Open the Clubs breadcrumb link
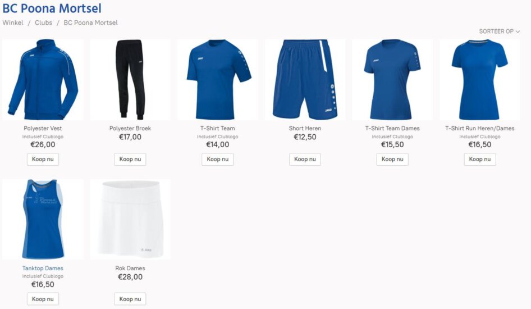 [44, 22]
